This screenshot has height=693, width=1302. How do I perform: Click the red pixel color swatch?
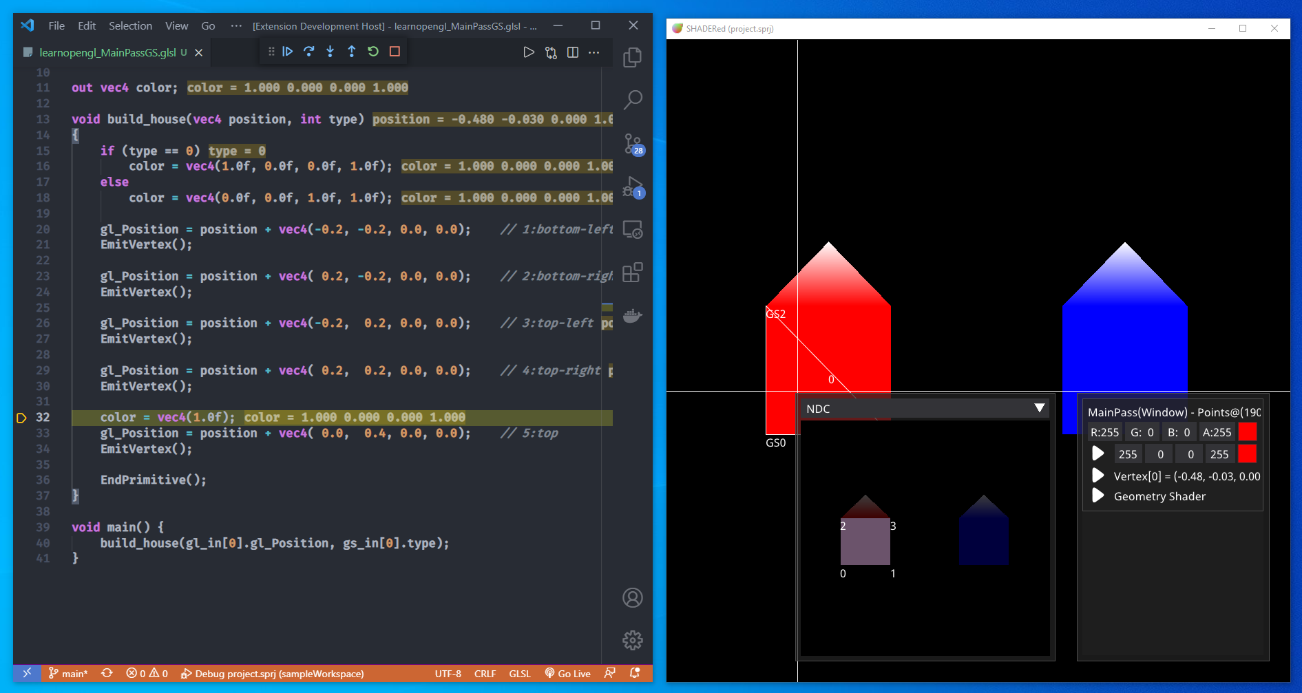coord(1248,431)
